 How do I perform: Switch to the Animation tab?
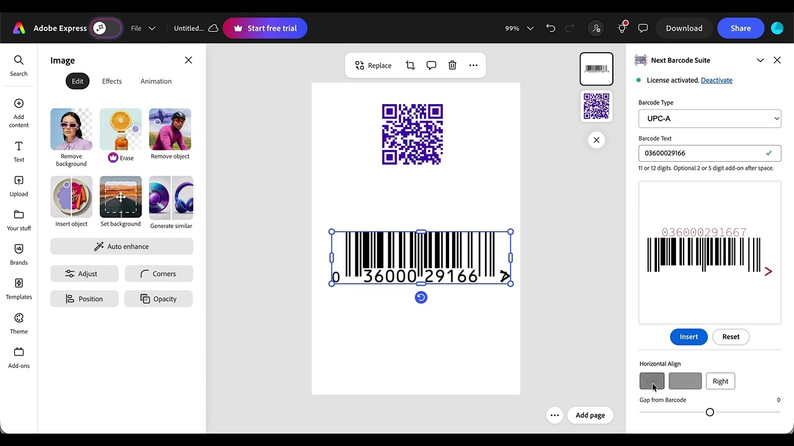[x=156, y=81]
